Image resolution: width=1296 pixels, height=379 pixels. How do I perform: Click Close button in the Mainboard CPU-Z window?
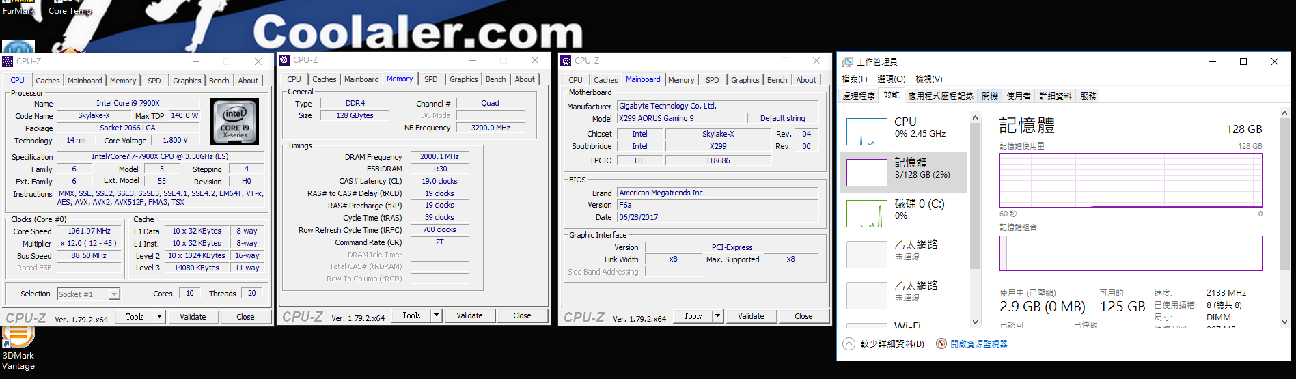pos(803,316)
